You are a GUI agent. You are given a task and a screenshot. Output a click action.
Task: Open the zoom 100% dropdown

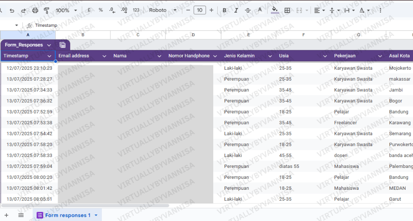[67, 10]
